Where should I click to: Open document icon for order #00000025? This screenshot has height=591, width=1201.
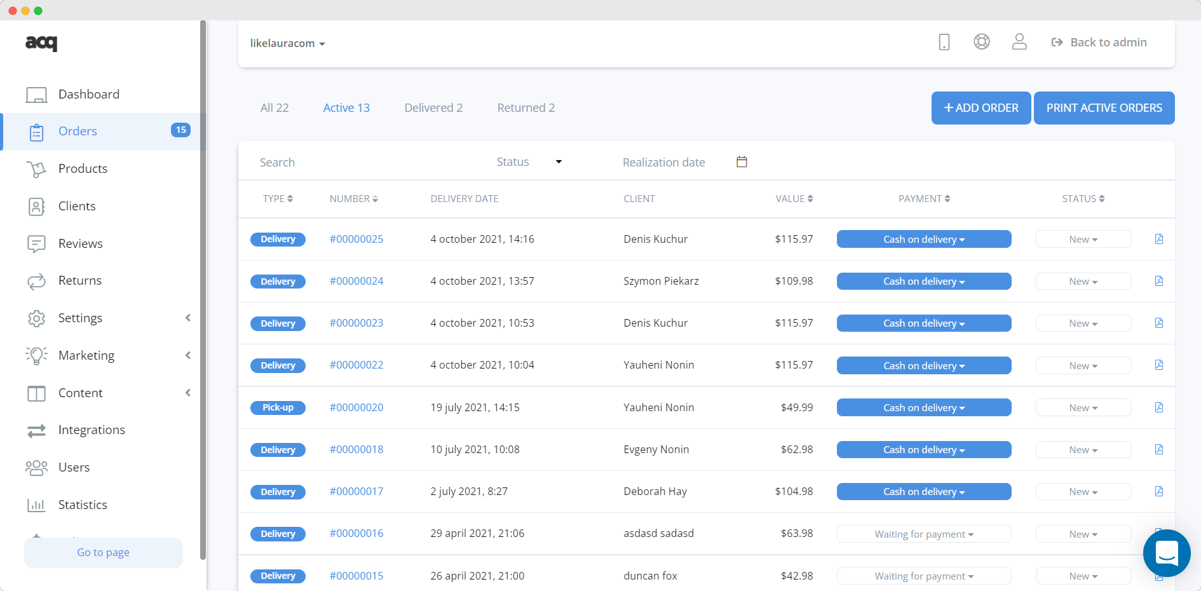click(1159, 239)
